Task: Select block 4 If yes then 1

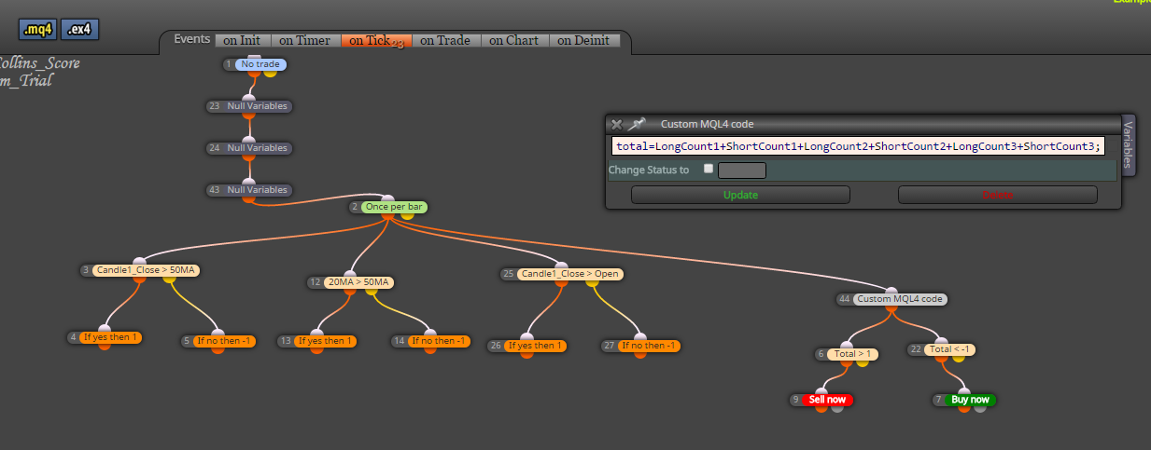Action: pos(110,337)
